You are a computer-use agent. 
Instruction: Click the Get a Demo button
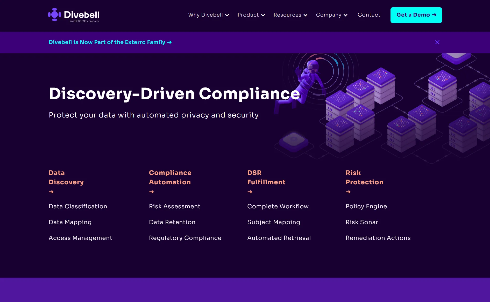(x=416, y=15)
